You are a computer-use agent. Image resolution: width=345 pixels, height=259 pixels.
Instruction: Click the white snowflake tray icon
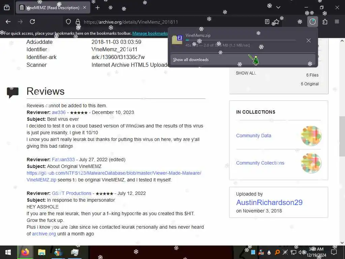[x=285, y=252]
